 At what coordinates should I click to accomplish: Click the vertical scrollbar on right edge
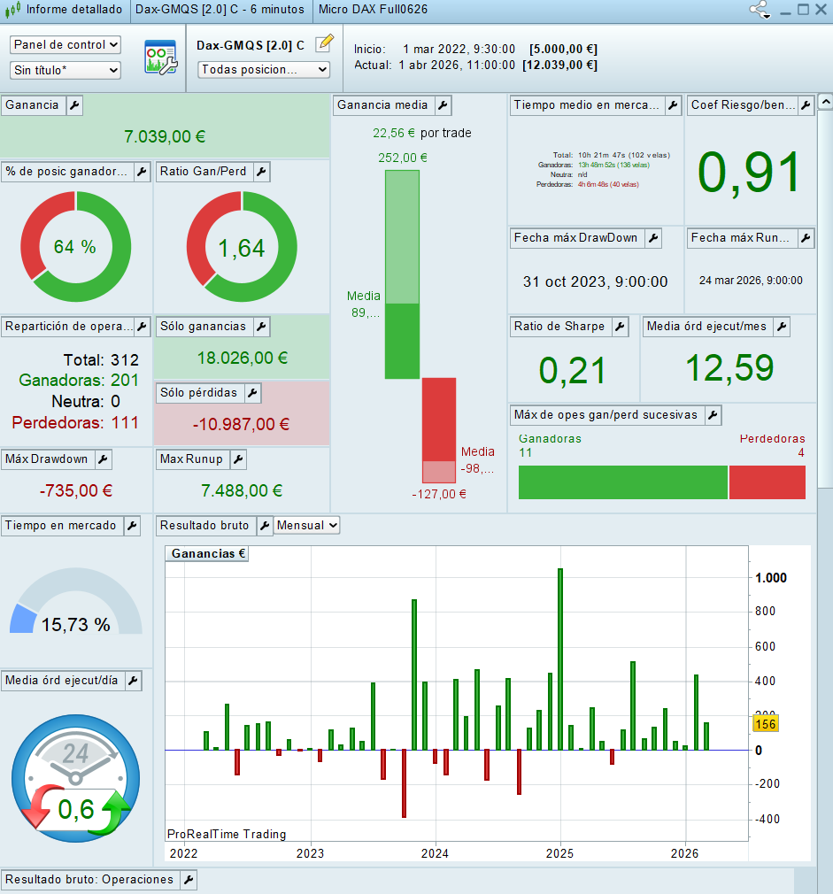tap(825, 292)
